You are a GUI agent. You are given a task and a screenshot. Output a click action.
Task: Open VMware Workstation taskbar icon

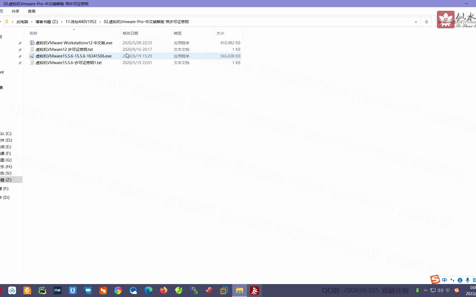[x=224, y=290]
